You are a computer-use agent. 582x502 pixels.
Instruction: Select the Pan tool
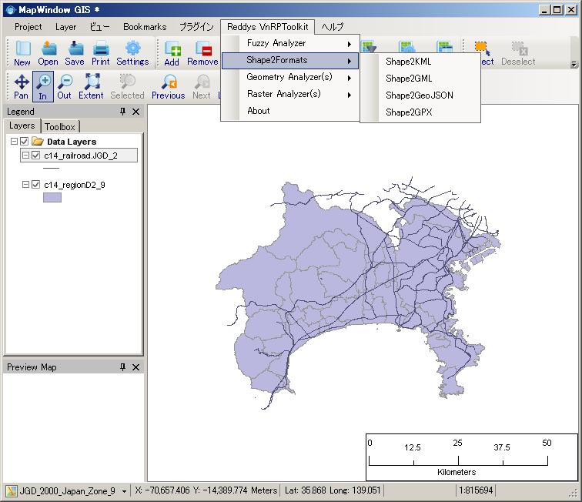tap(22, 85)
